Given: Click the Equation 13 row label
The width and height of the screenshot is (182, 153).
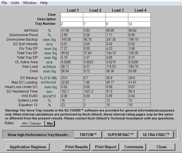Looking at the screenshot, I should [x=28, y=105].
